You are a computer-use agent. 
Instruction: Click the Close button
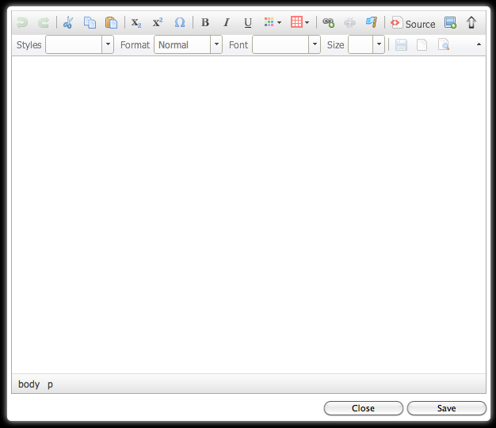pos(364,408)
